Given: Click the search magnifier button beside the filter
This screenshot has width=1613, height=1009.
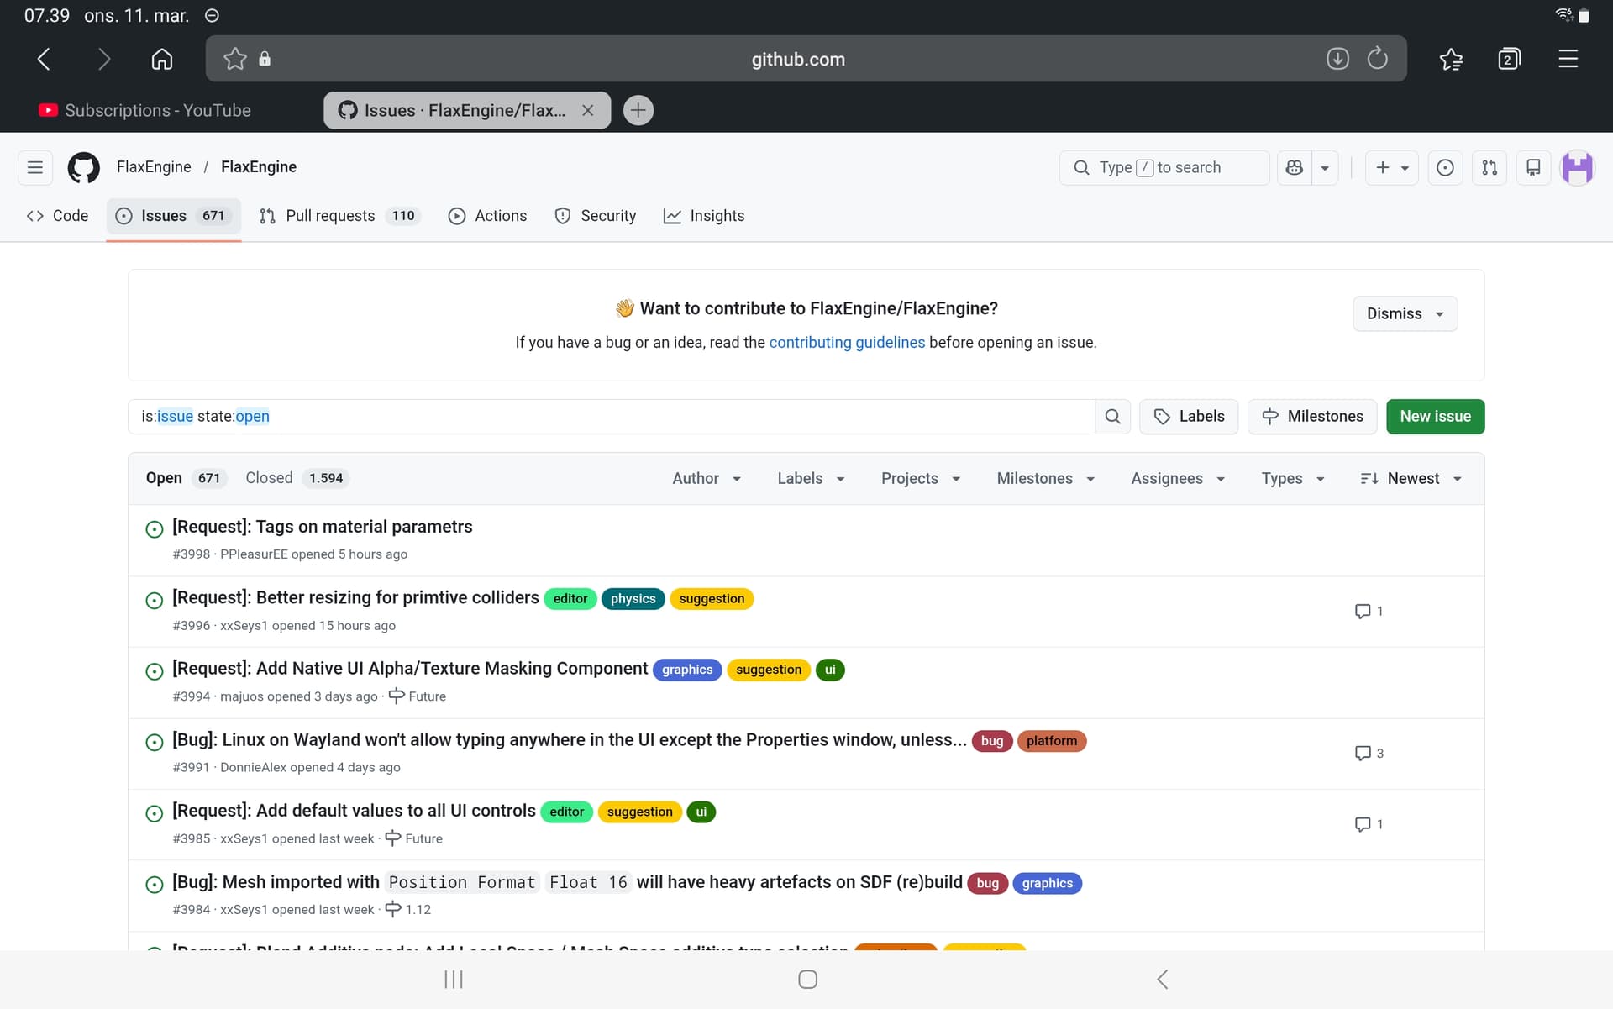Looking at the screenshot, I should pyautogui.click(x=1112, y=417).
